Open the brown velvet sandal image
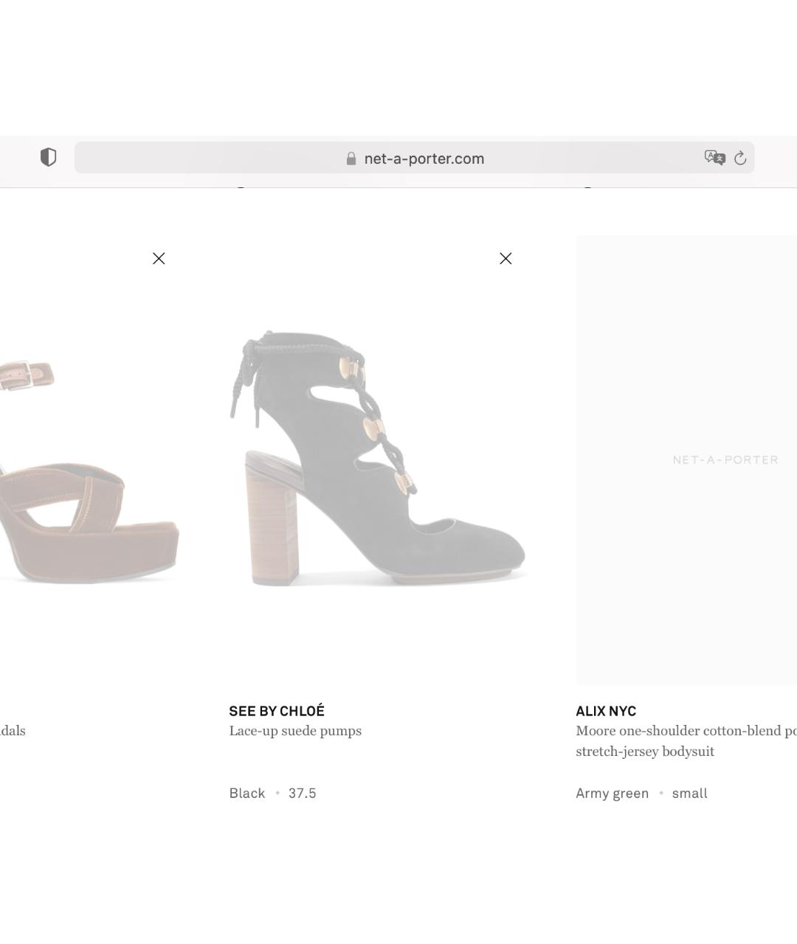The width and height of the screenshot is (797, 944). point(89,472)
